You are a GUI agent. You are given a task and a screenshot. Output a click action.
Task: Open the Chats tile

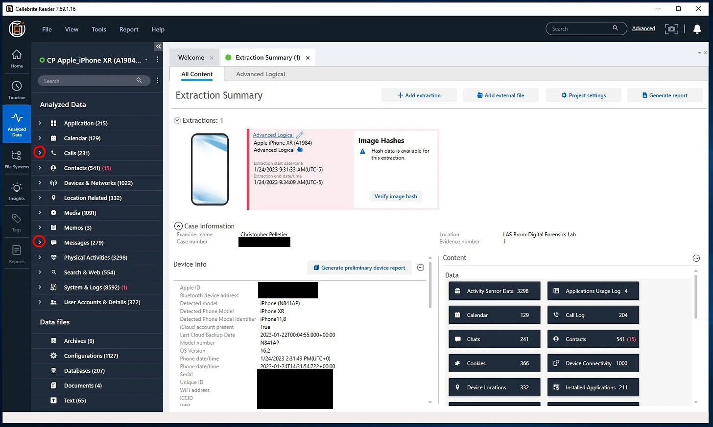coord(494,339)
